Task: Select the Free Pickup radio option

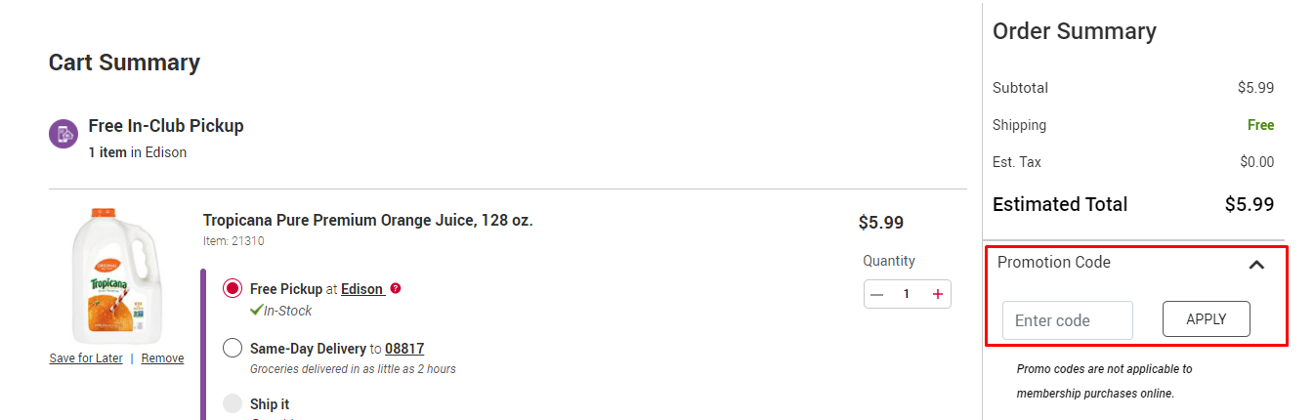Action: [x=233, y=288]
